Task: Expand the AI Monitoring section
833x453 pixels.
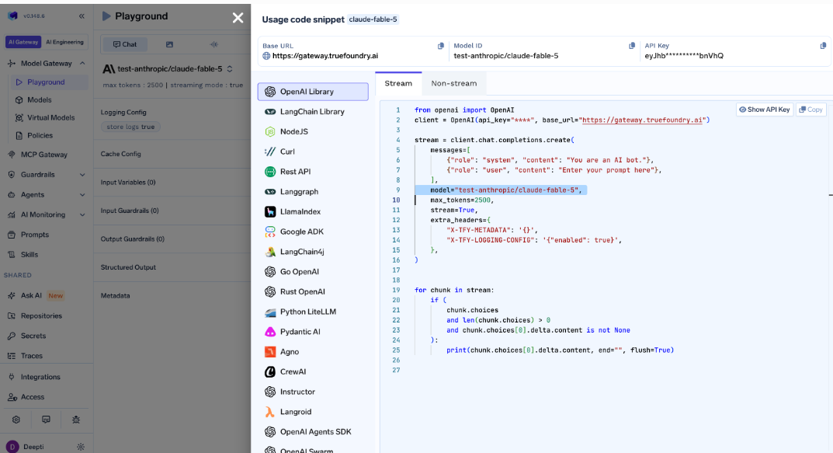Action: click(x=82, y=214)
